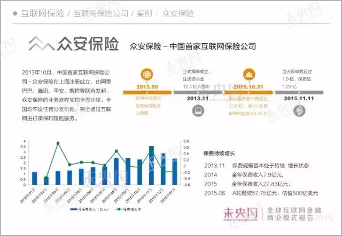Click the blue legend swatch 月保费收入（亿元）
The image size is (342, 236).
74,209
